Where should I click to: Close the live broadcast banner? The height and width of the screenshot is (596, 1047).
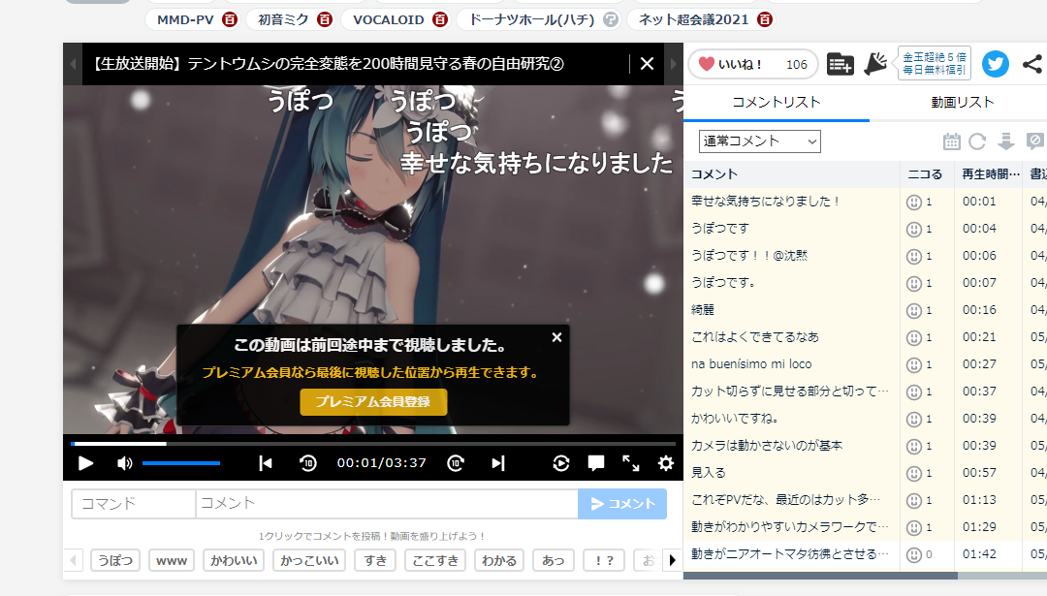pyautogui.click(x=647, y=63)
